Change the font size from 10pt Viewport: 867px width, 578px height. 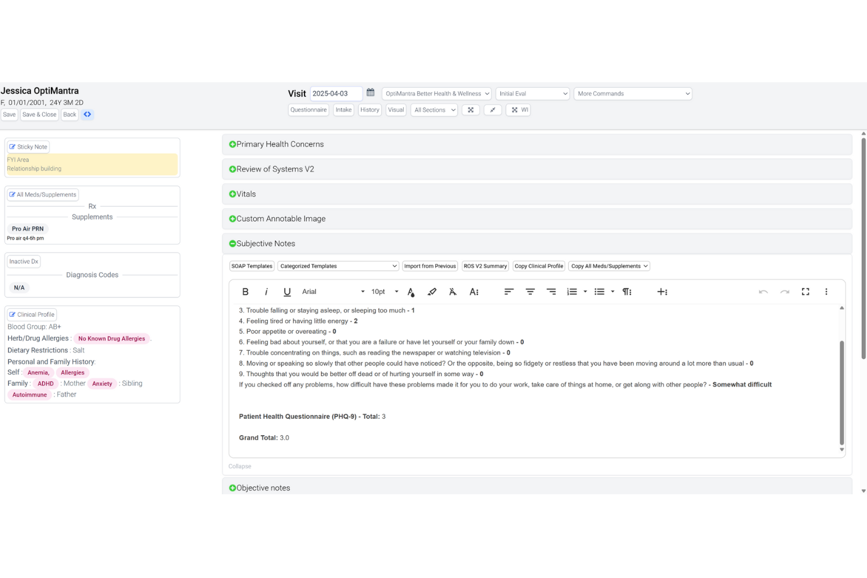pyautogui.click(x=383, y=291)
